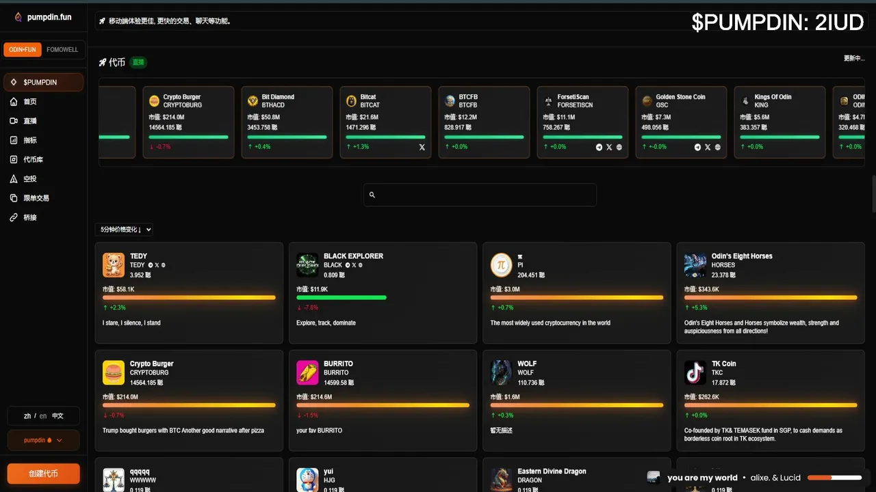Open the 指标 metrics sidebar icon
Screen dimensions: 876x492
(x=14, y=140)
